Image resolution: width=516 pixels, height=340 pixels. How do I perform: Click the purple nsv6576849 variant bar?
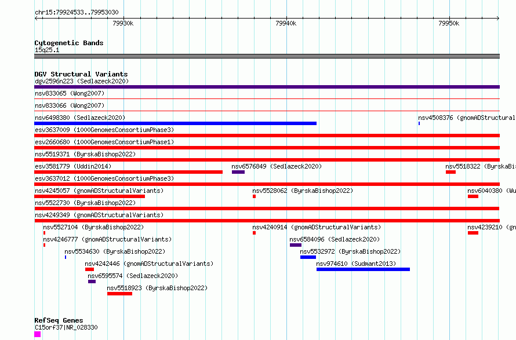point(238,172)
